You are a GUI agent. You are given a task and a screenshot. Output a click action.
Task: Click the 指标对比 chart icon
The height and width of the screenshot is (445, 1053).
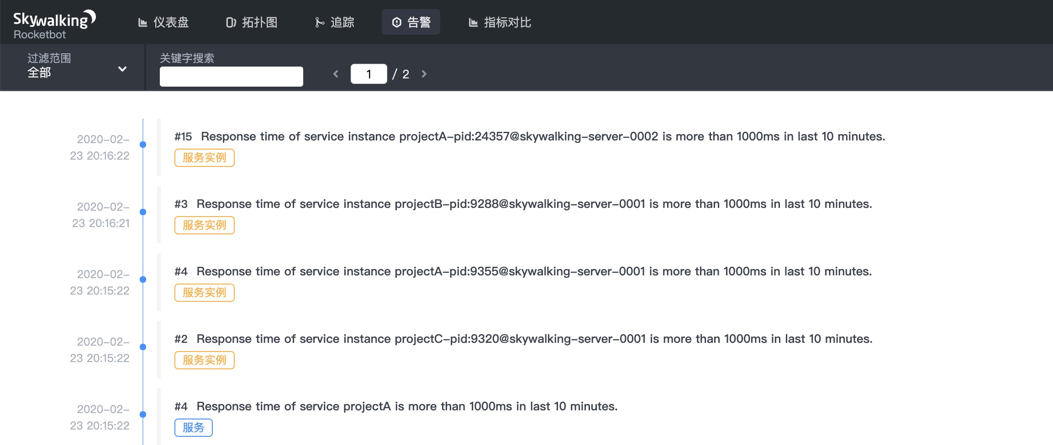(x=474, y=22)
